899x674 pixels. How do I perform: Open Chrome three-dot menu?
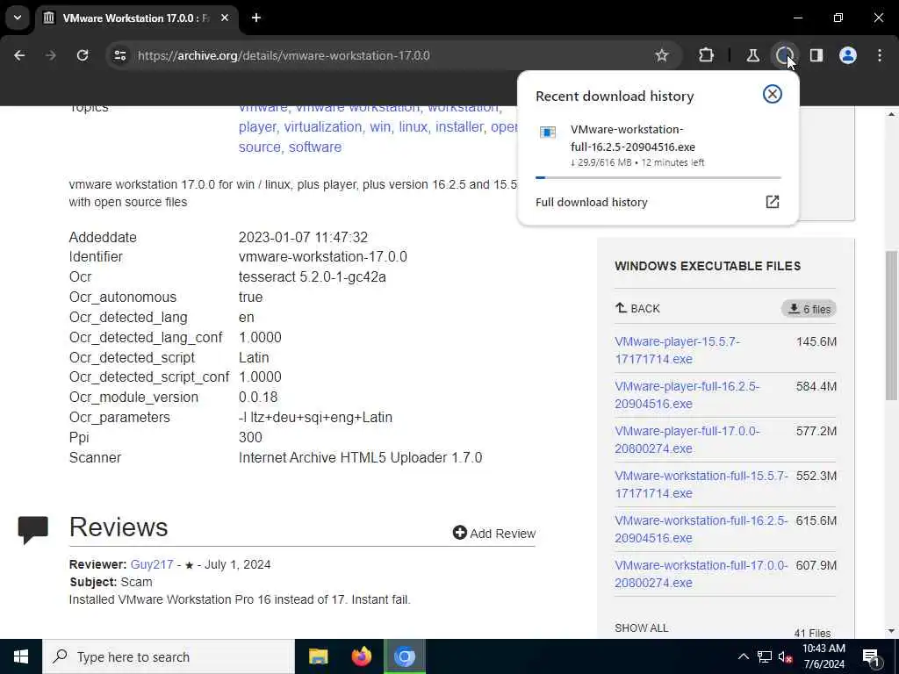880,55
